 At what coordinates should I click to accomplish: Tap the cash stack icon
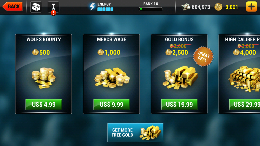[186, 7]
